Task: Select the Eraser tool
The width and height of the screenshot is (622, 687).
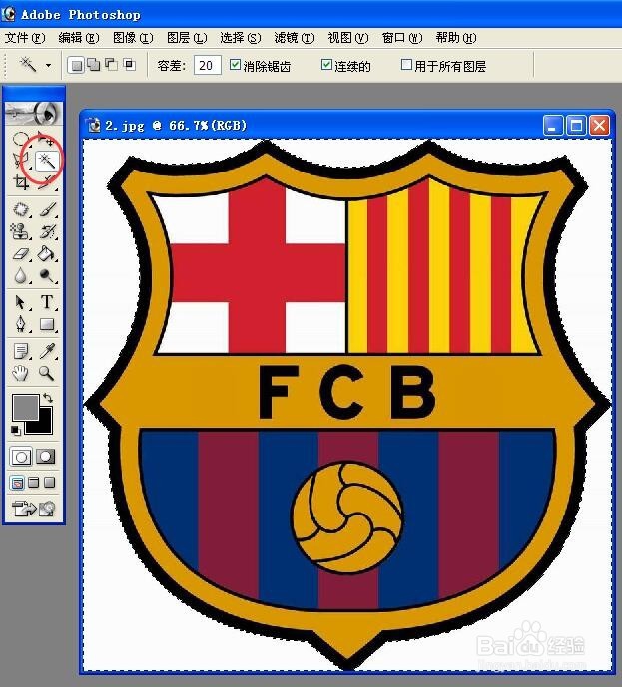Action: [20, 253]
